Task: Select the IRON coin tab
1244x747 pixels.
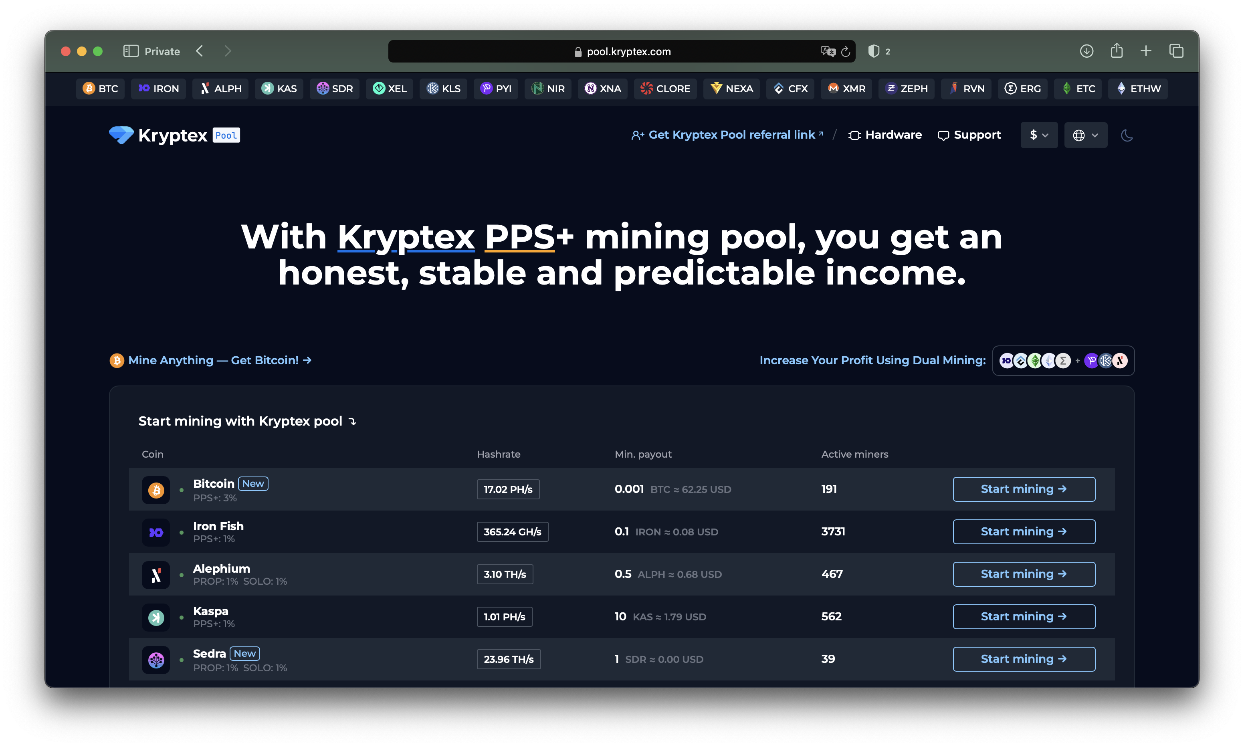Action: click(159, 89)
